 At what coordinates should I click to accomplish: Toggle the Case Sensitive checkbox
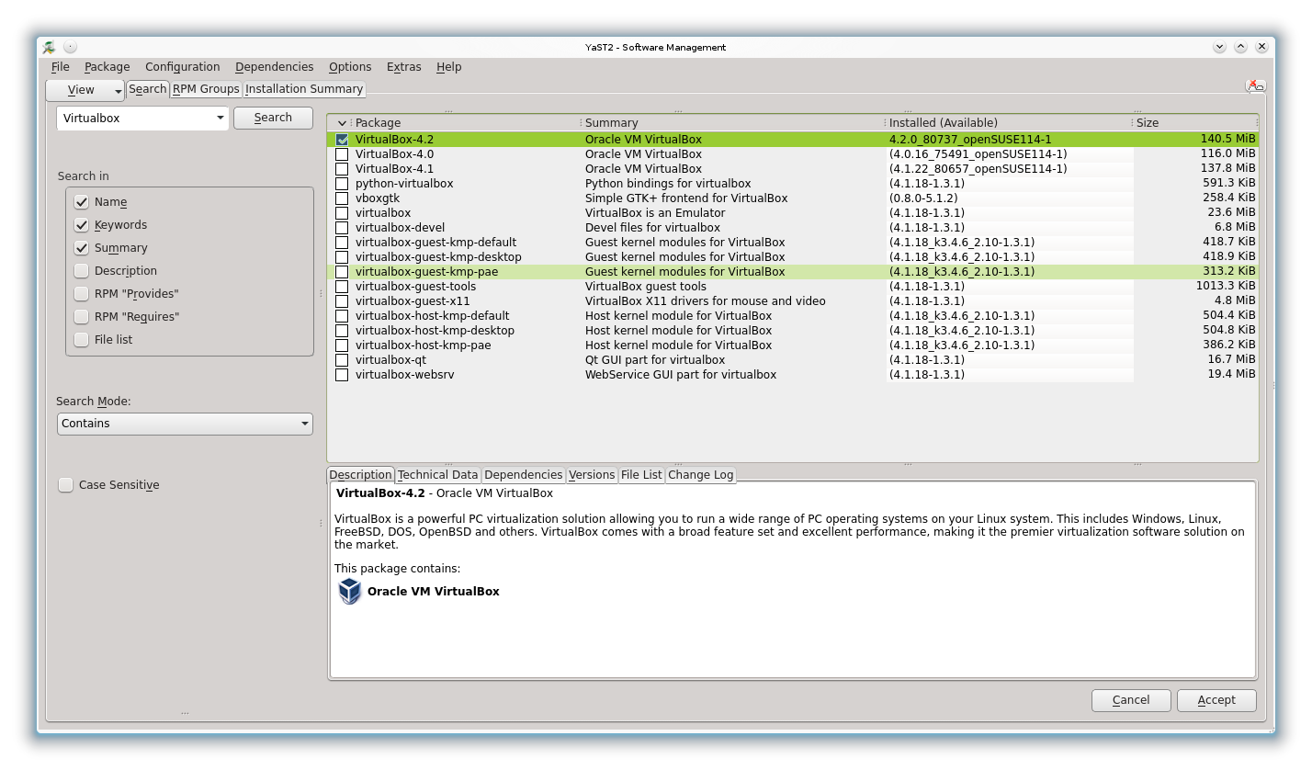click(x=66, y=485)
